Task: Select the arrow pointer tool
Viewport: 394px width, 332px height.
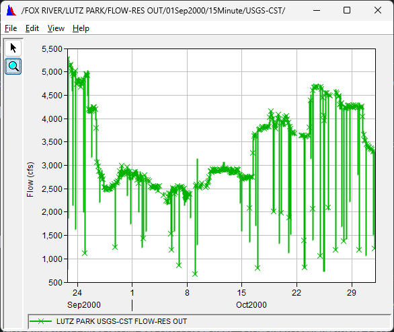Action: click(x=13, y=48)
